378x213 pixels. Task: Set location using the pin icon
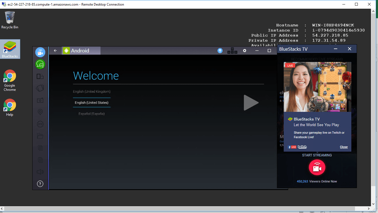pyautogui.click(x=40, y=112)
